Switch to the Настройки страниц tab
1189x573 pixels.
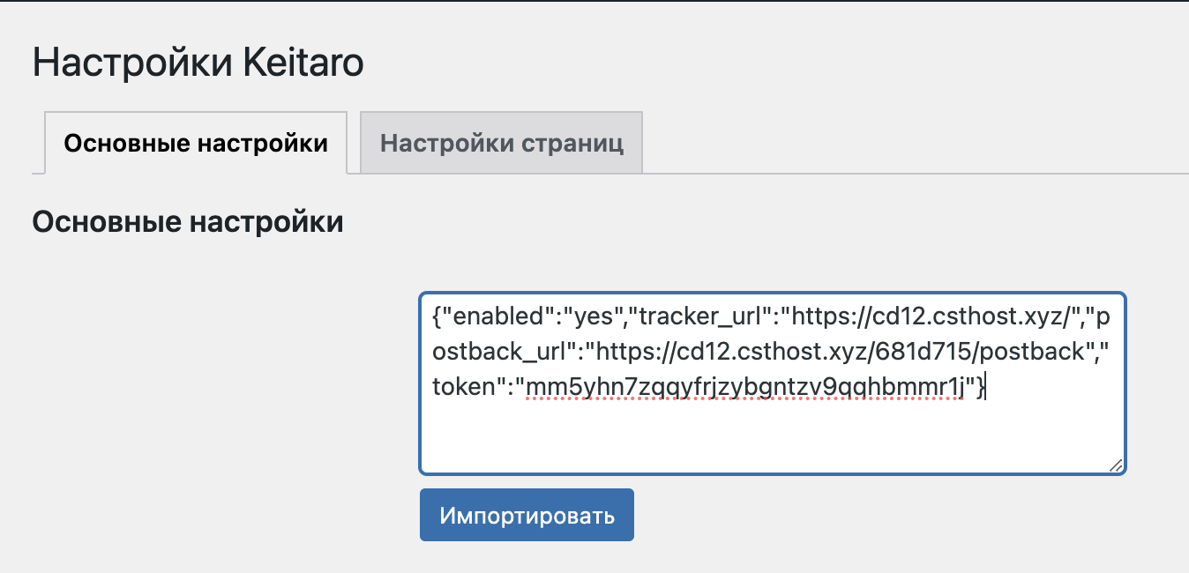tap(502, 143)
